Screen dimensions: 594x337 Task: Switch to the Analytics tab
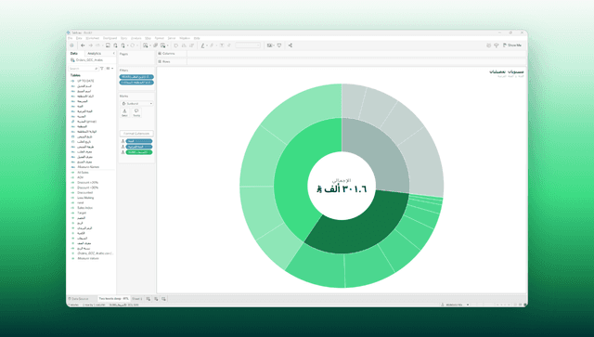(x=95, y=54)
